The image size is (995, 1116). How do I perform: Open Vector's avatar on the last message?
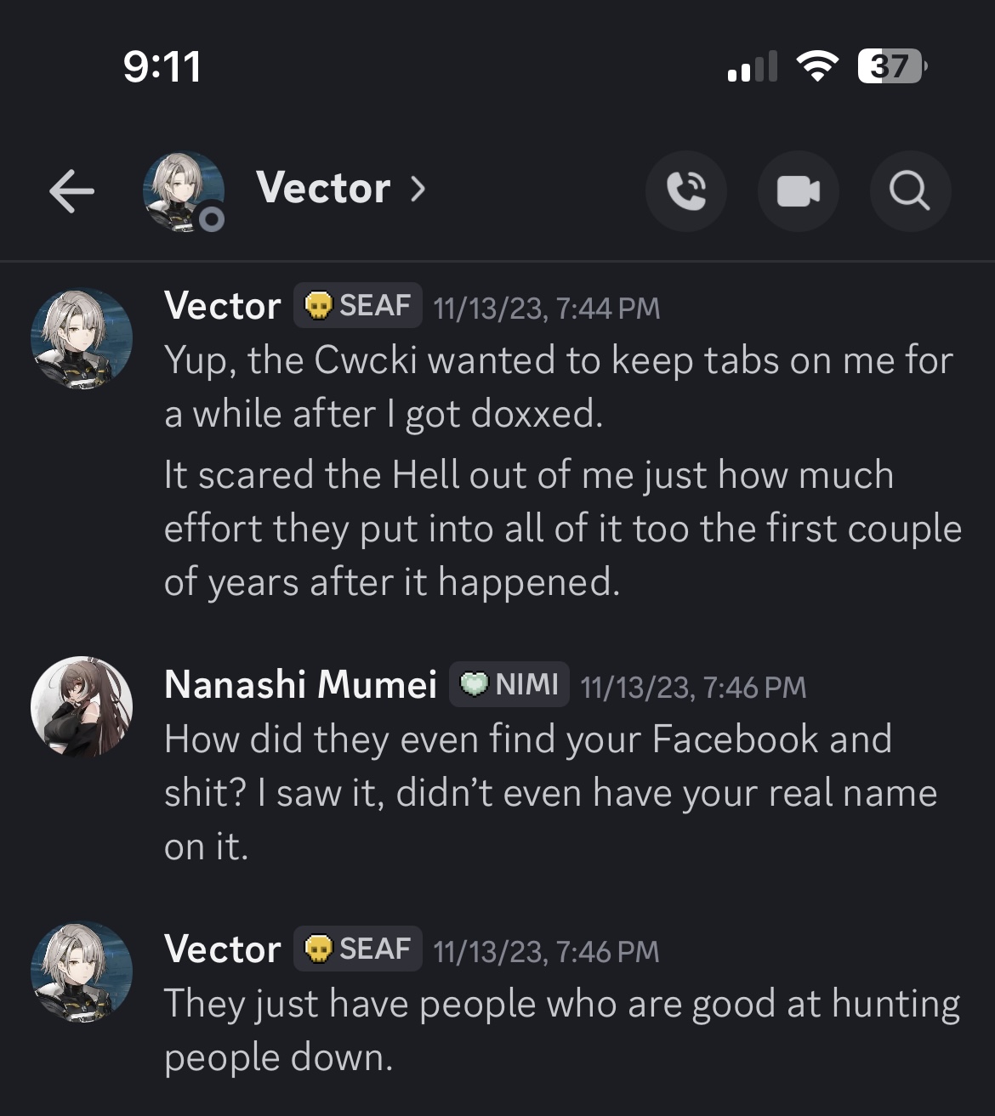tap(82, 973)
